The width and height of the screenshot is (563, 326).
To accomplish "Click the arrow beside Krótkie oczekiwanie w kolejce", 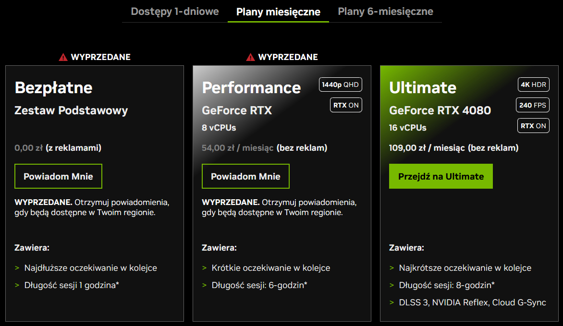I will [204, 268].
